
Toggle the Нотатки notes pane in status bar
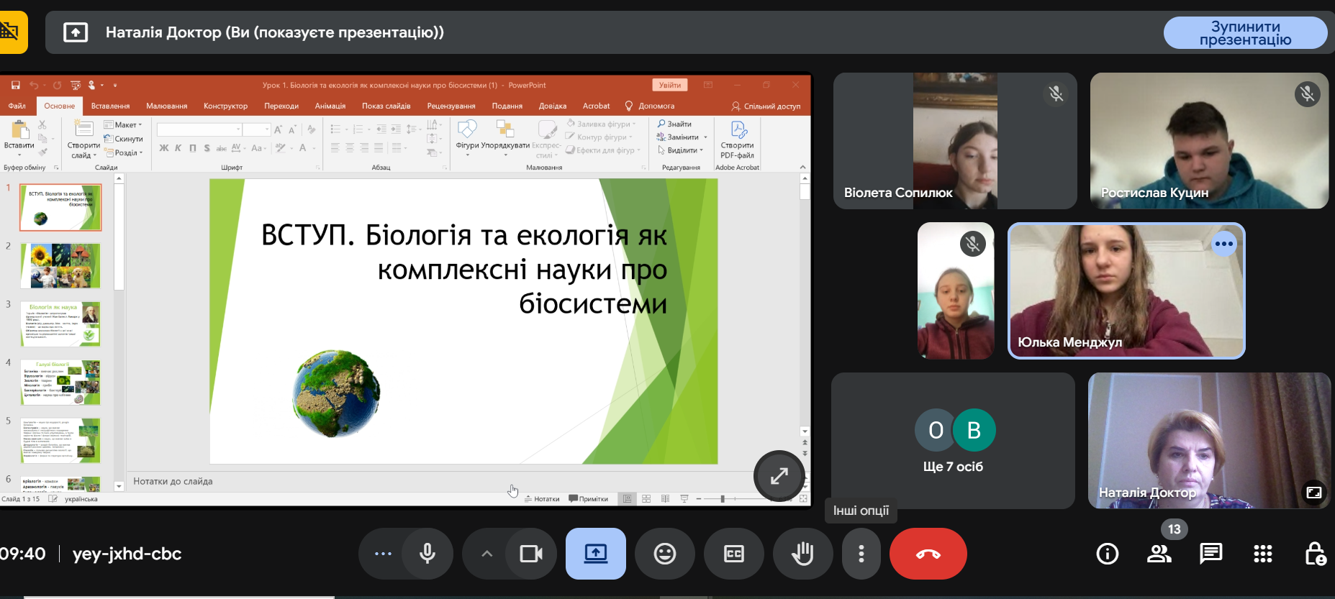click(x=542, y=498)
